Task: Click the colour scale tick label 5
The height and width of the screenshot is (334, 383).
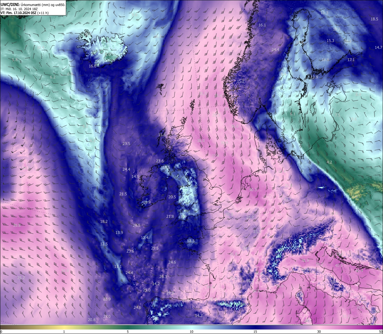Action: (128, 332)
